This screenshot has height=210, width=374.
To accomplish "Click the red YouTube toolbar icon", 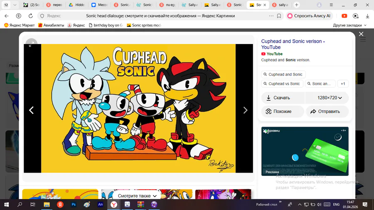I will click(344, 16).
